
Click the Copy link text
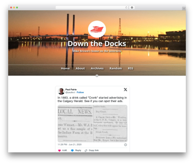click(94, 150)
